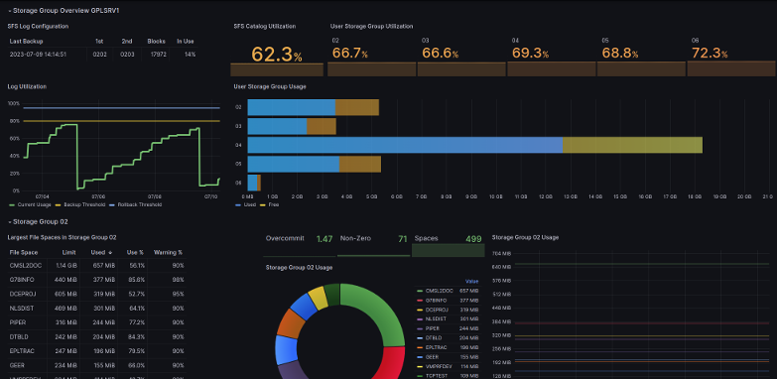Open the SFS Catalog Utilization panel title menu
777x379 pixels.
point(265,26)
